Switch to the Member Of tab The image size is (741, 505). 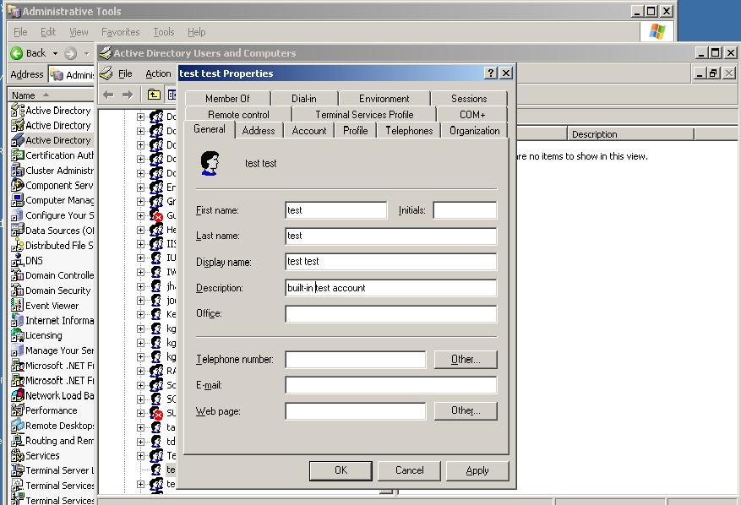(227, 99)
